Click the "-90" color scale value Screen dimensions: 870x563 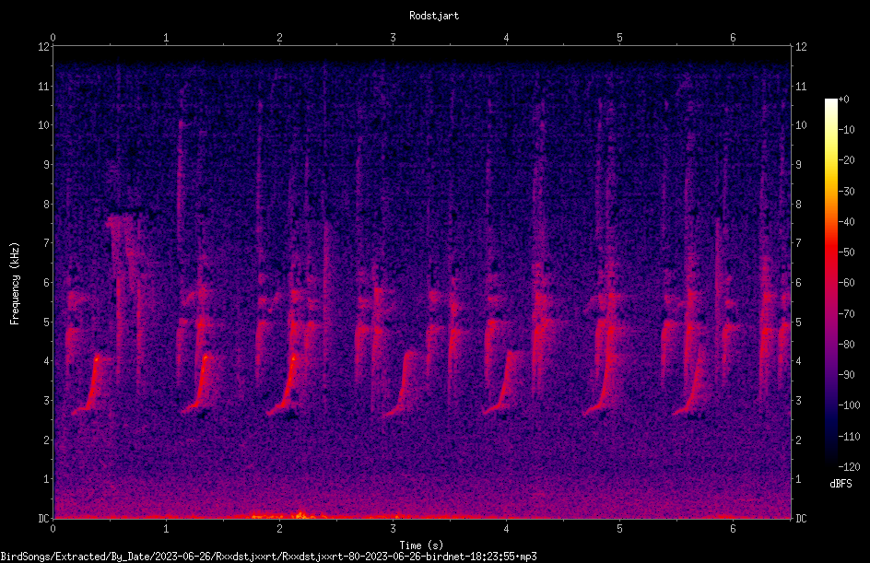846,375
